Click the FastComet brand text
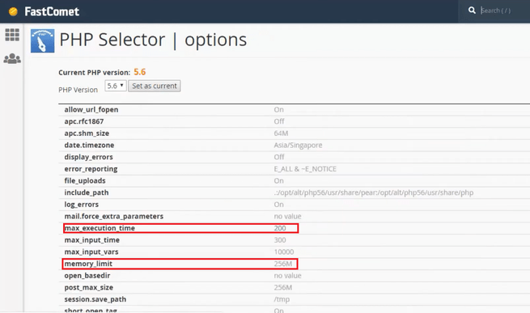Screen dimensions: 530x313 click(52, 11)
